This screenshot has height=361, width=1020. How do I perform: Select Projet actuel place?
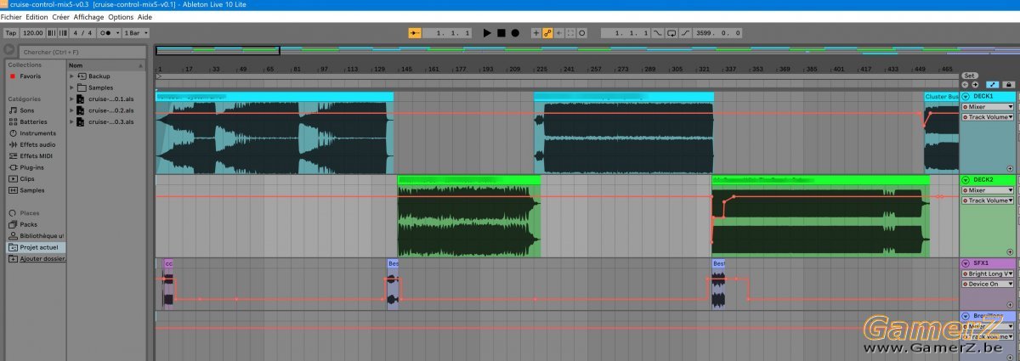click(x=37, y=247)
